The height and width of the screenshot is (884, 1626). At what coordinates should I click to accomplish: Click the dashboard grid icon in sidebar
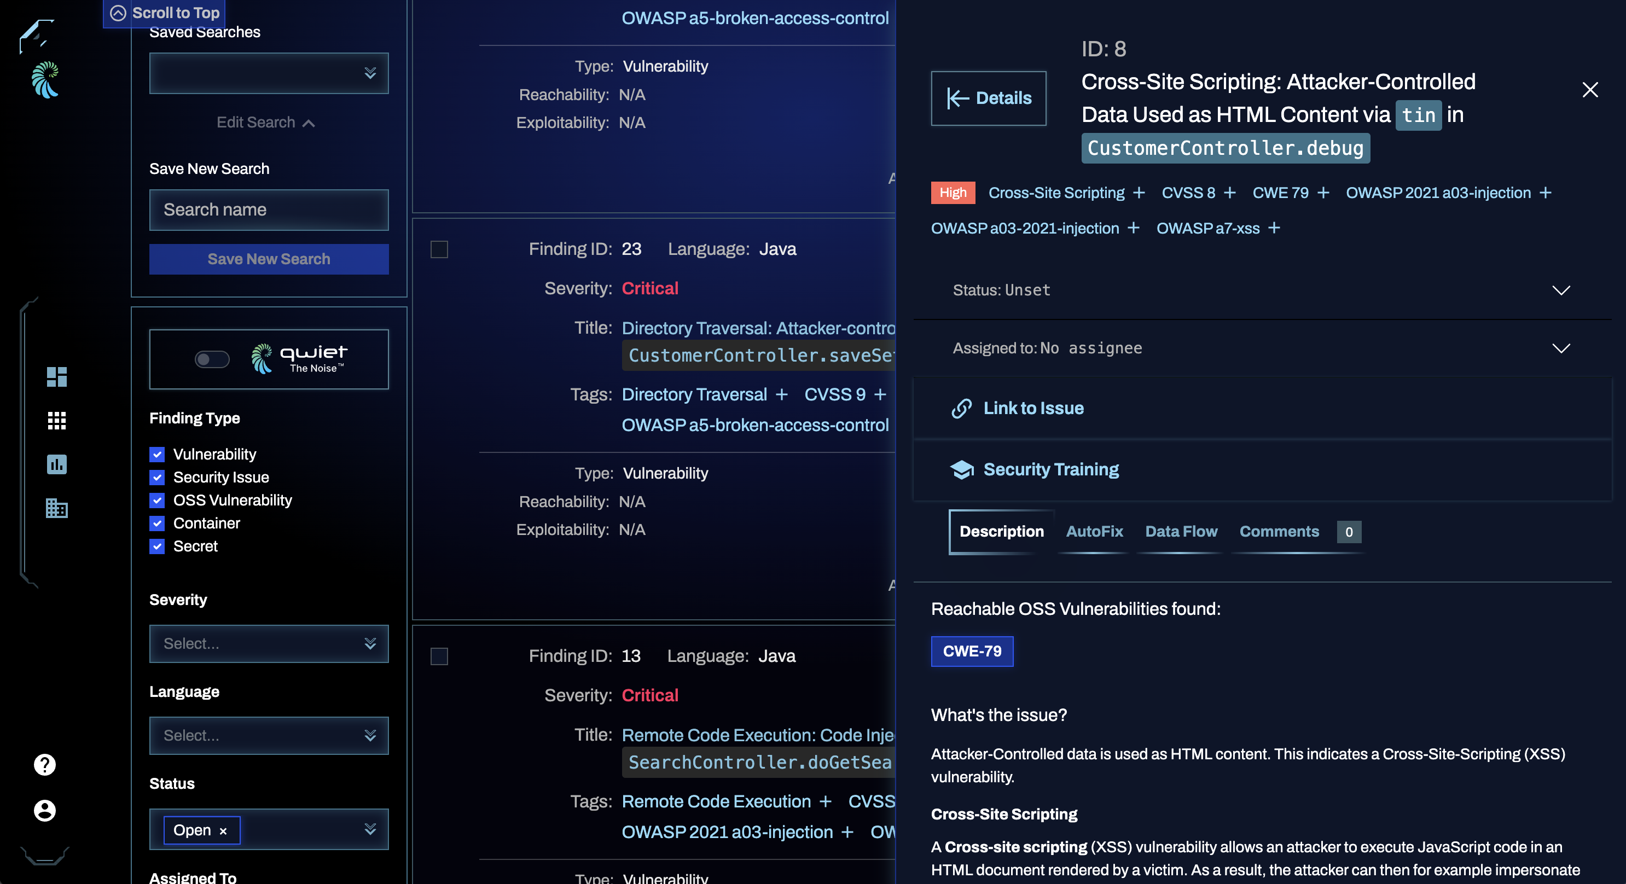(x=55, y=377)
